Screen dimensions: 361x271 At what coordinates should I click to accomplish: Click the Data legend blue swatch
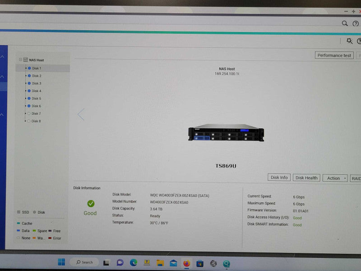[x=19, y=230]
